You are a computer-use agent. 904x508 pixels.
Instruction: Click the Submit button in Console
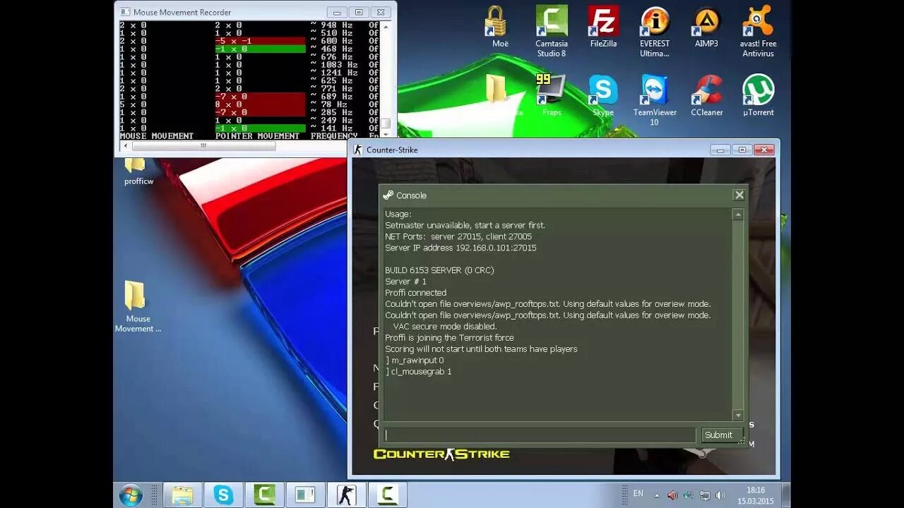(720, 435)
